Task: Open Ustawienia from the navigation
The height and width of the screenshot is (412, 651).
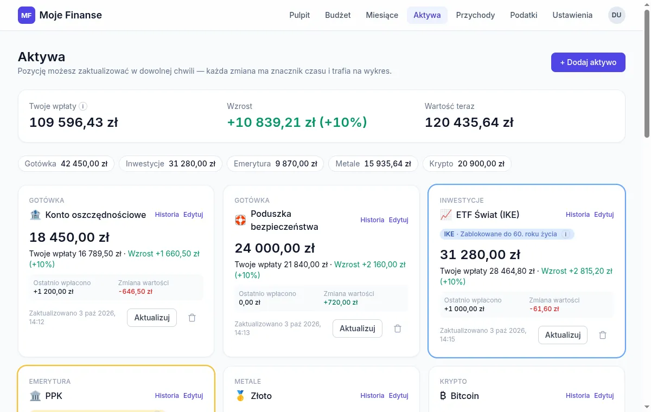Action: (x=572, y=15)
